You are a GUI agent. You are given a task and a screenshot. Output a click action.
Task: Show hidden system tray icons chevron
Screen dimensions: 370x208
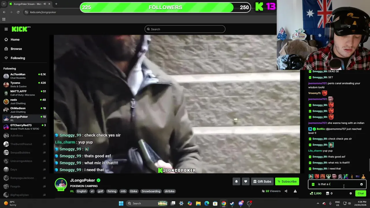(319, 203)
